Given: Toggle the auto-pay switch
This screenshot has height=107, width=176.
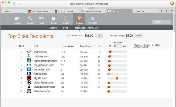Looking at the screenshot, I should point(117,46).
